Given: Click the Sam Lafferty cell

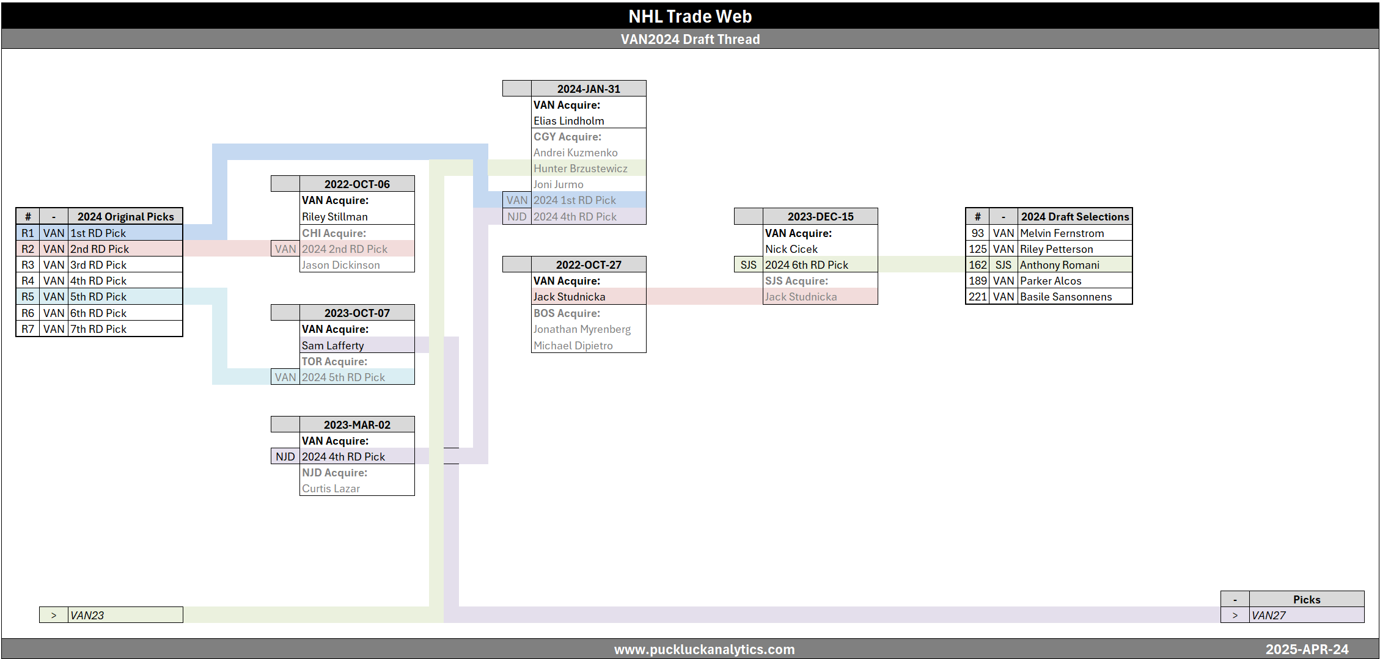Looking at the screenshot, I should (x=333, y=345).
